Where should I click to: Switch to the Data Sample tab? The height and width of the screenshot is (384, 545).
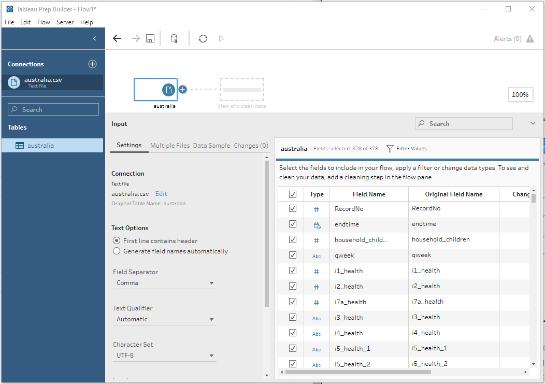click(x=211, y=146)
